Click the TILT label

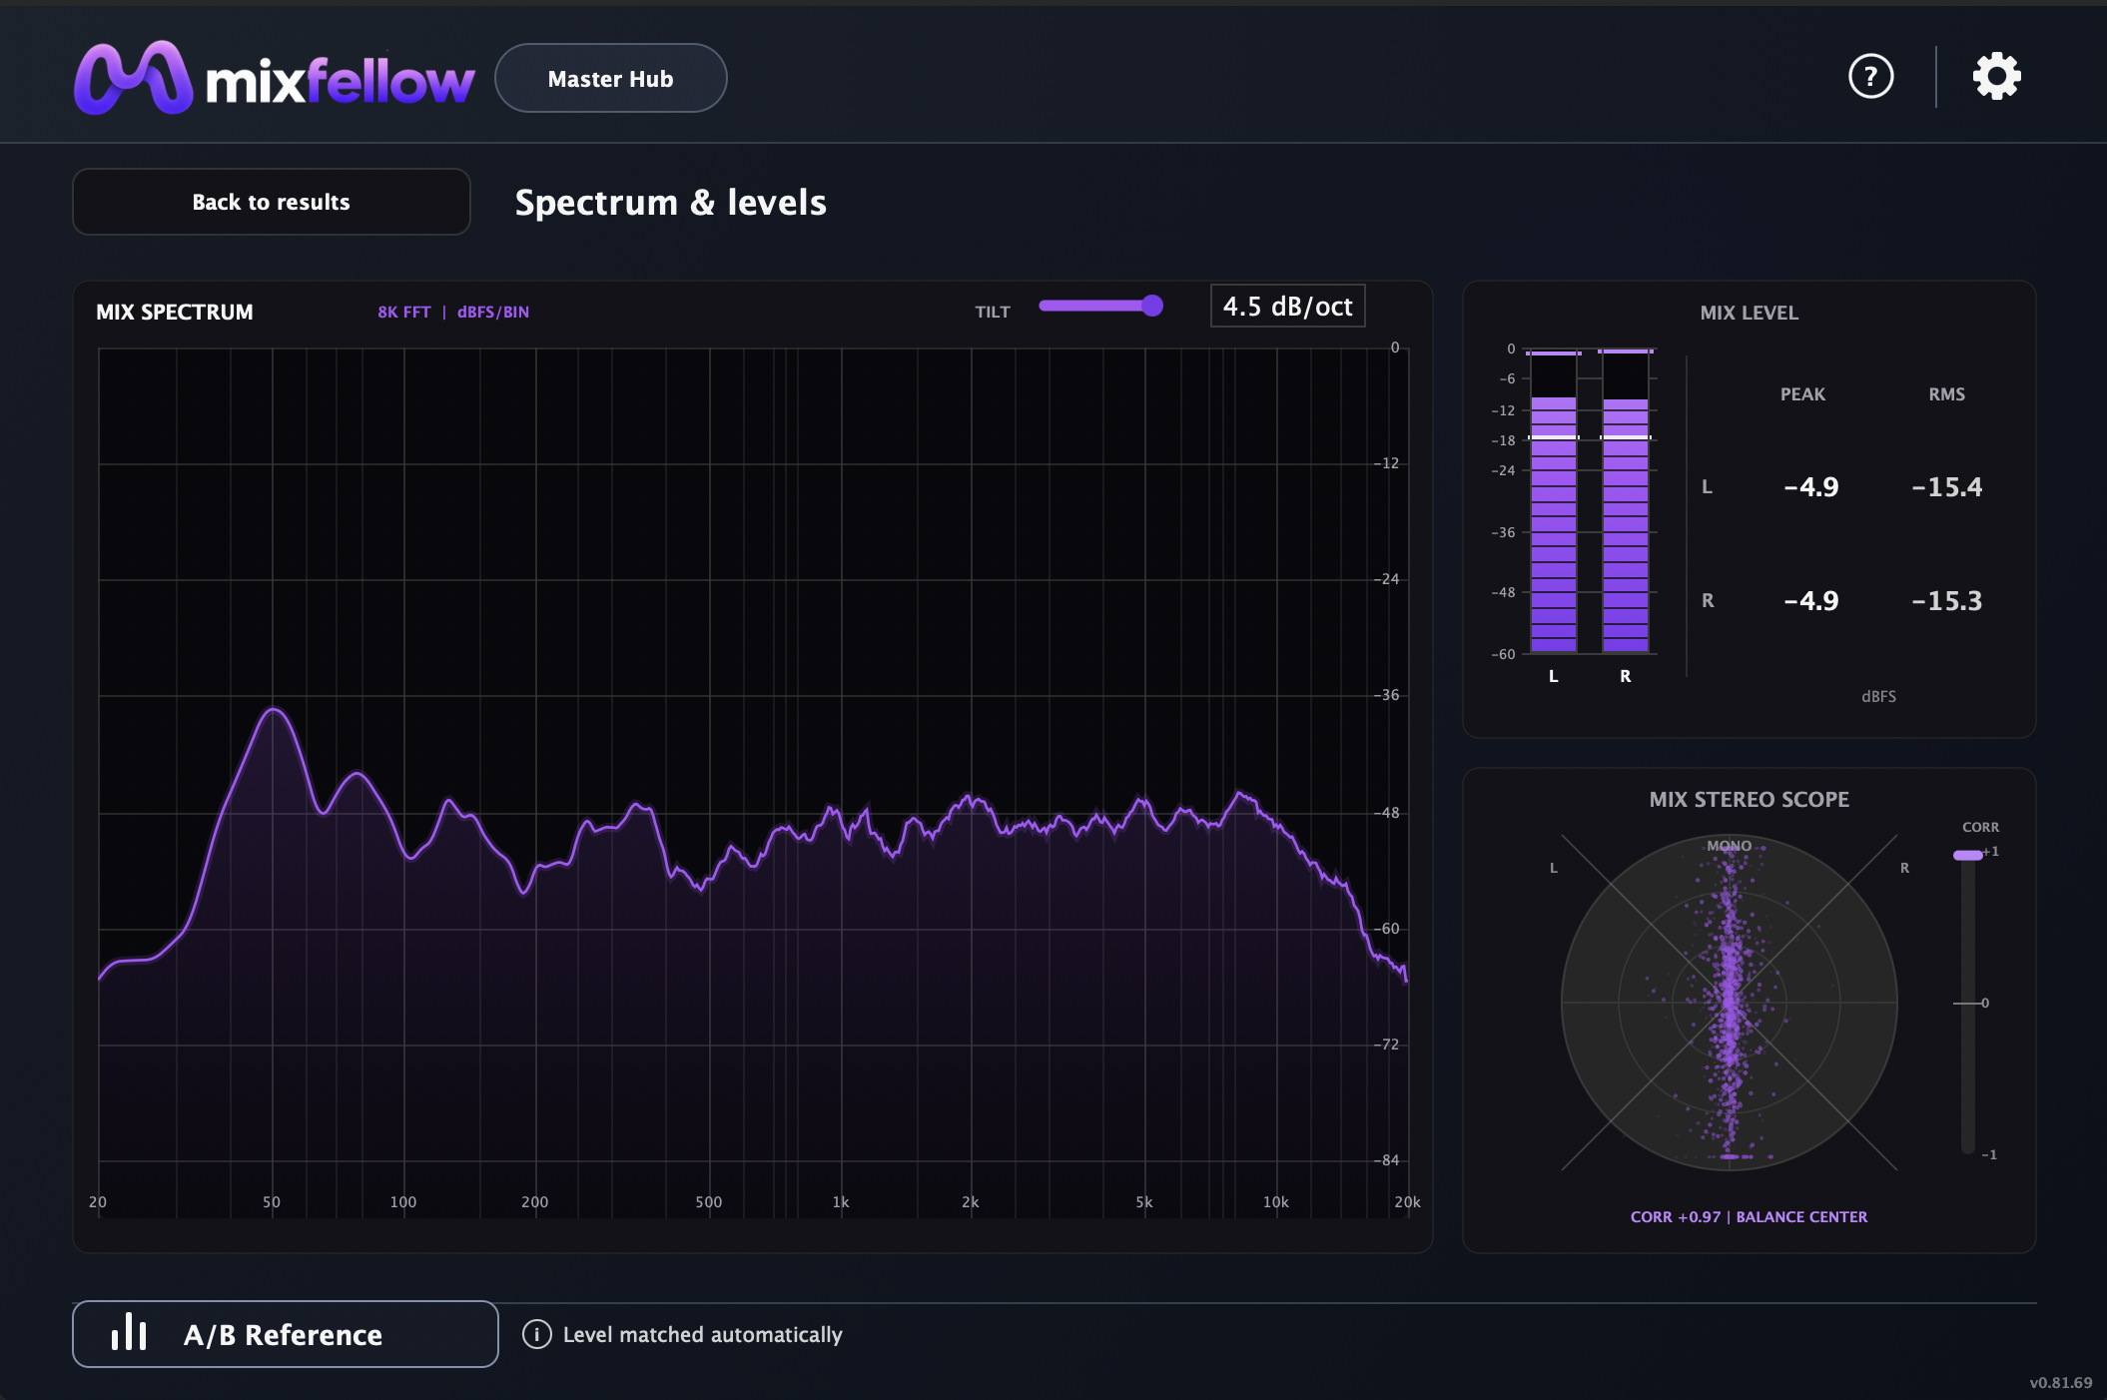[x=993, y=312]
